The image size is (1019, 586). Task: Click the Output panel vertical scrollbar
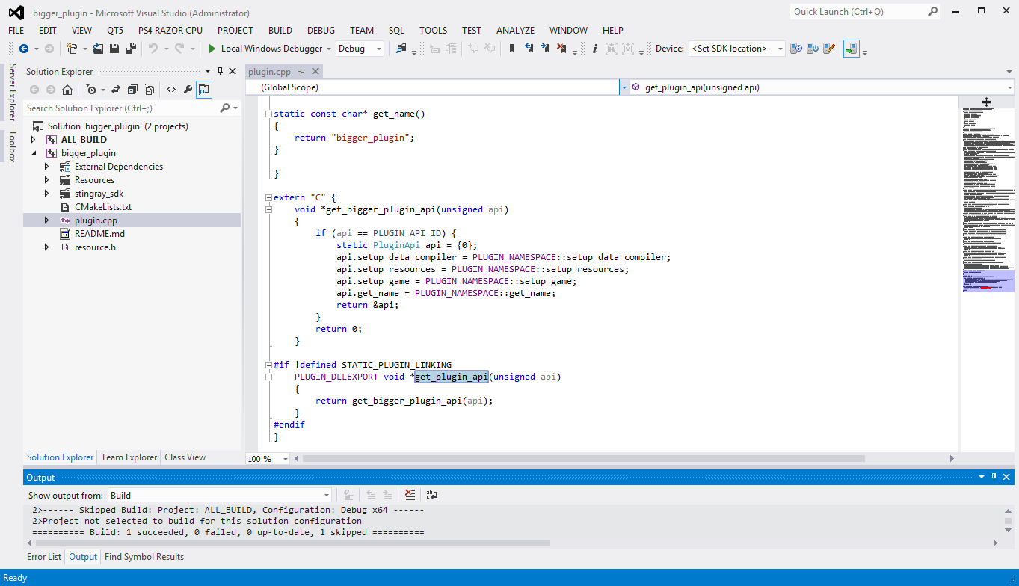click(1008, 522)
